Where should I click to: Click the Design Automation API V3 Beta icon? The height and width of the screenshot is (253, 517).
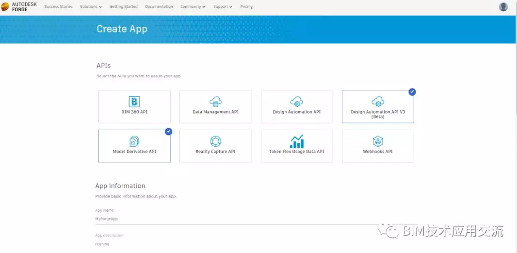coord(377,101)
